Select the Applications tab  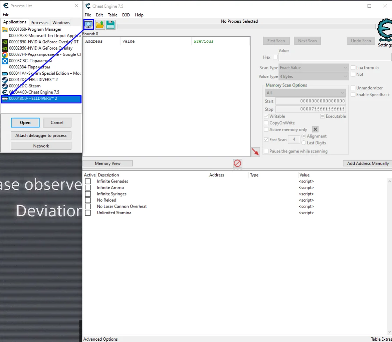point(15,22)
